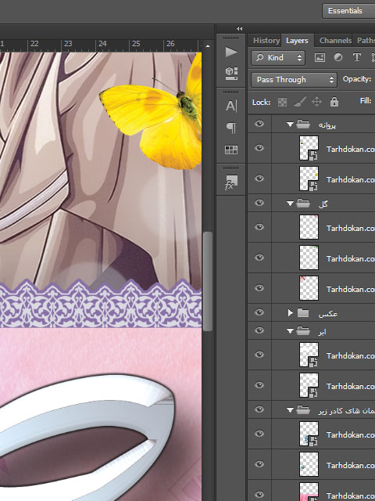
Task: Click the Fill label
Action: click(x=366, y=101)
